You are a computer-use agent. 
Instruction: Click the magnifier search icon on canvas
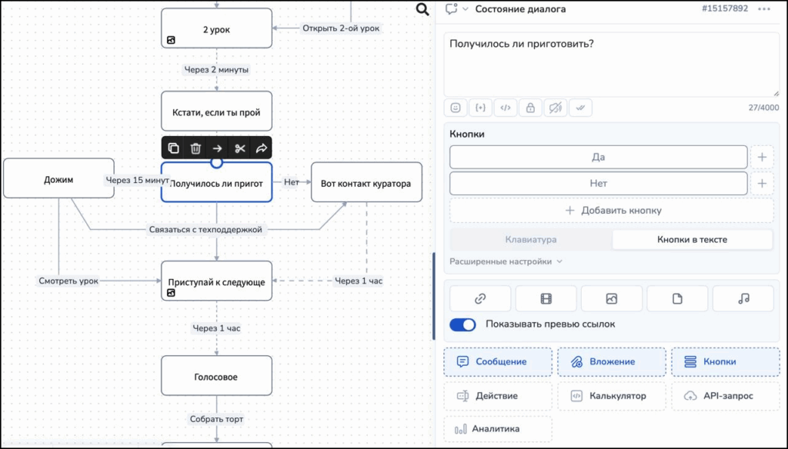pyautogui.click(x=422, y=9)
